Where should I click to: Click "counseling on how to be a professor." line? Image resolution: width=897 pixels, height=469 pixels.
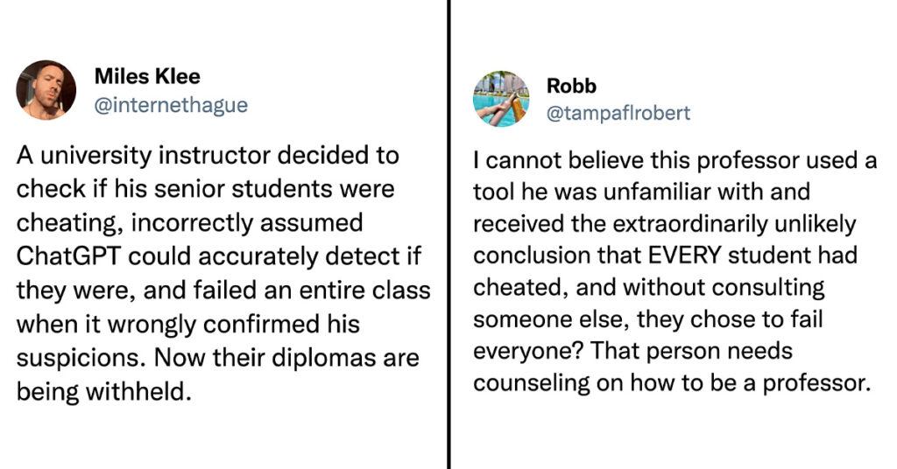click(x=672, y=382)
